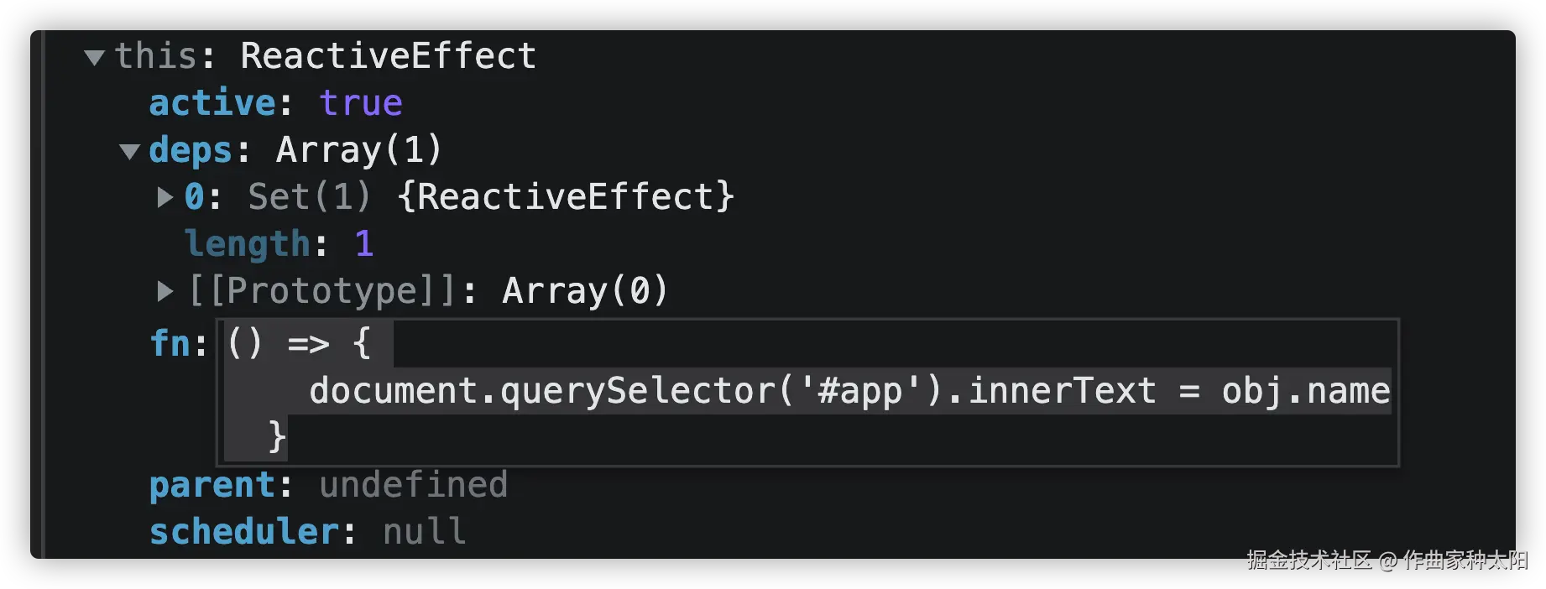Expand the [[Prototype]] entry arrow

click(x=165, y=291)
